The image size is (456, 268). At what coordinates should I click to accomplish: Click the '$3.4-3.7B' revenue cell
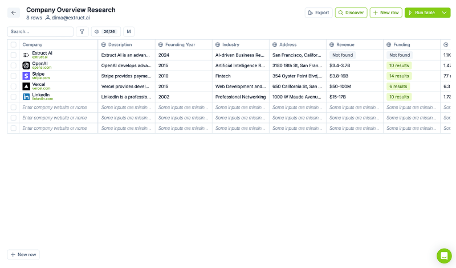coord(355,65)
